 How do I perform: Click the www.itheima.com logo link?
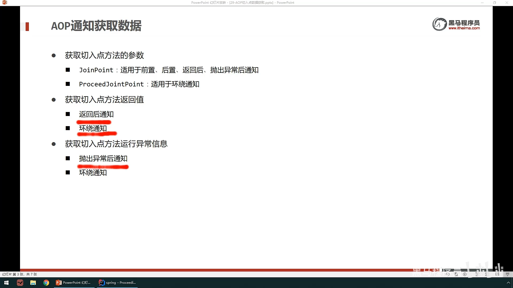coord(464,28)
